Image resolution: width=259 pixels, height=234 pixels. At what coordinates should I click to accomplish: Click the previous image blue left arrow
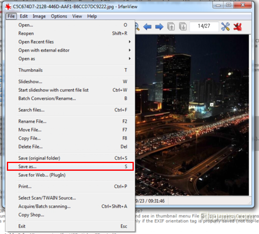coord(148,27)
